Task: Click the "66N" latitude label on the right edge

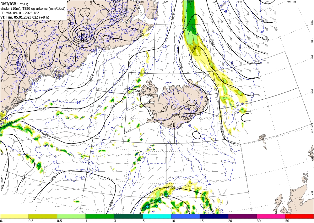Action: (x=312, y=57)
